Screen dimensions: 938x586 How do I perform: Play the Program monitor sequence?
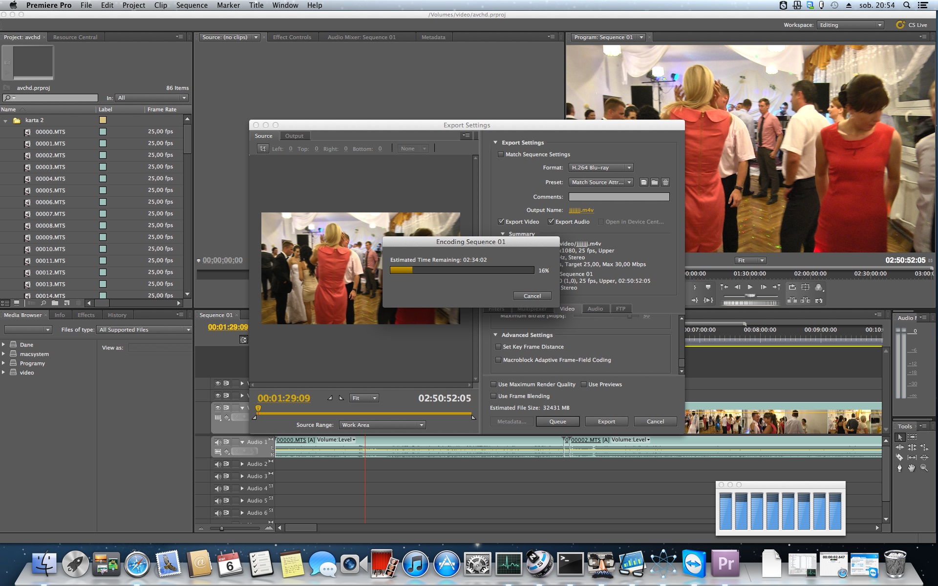coord(750,287)
